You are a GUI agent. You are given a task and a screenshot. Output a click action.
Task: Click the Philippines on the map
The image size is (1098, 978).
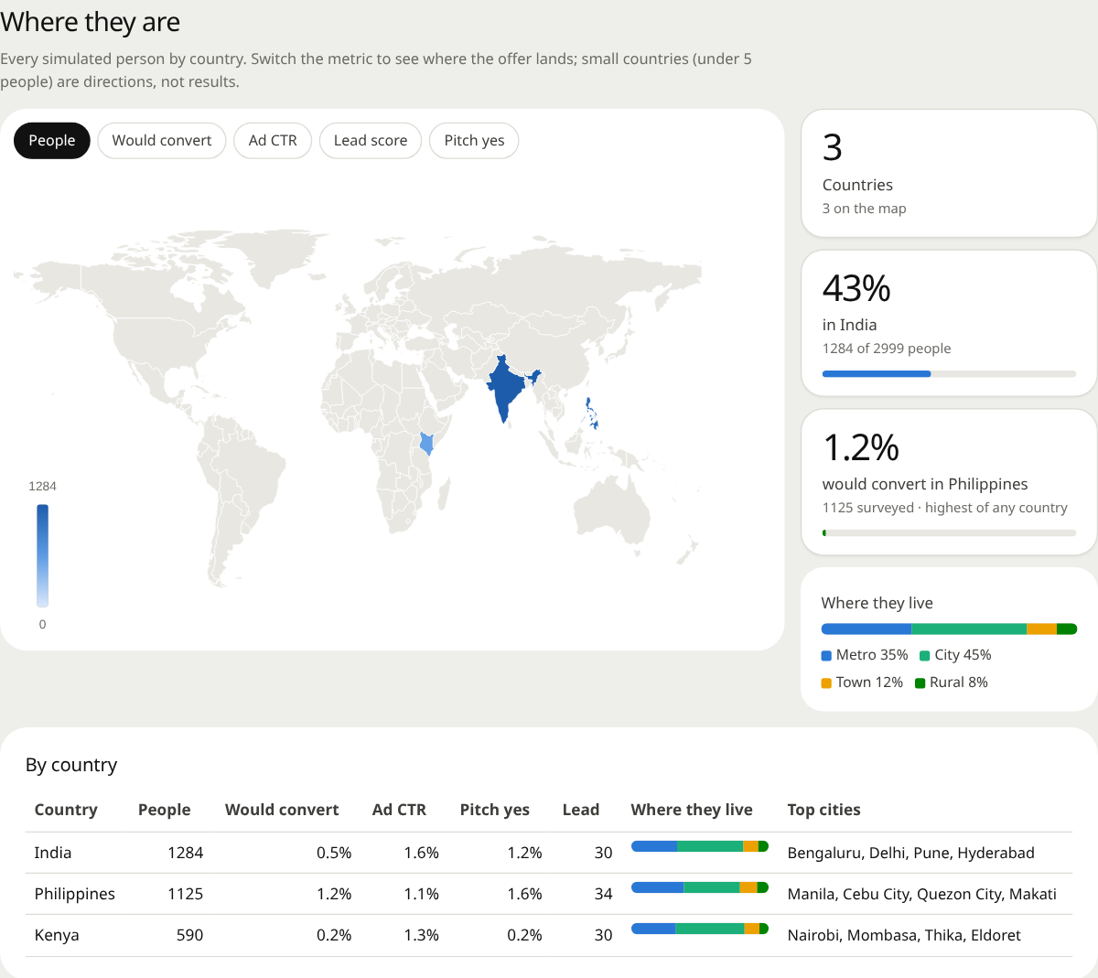(x=592, y=414)
